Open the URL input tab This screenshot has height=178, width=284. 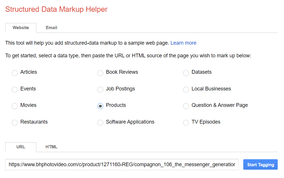coord(21,147)
